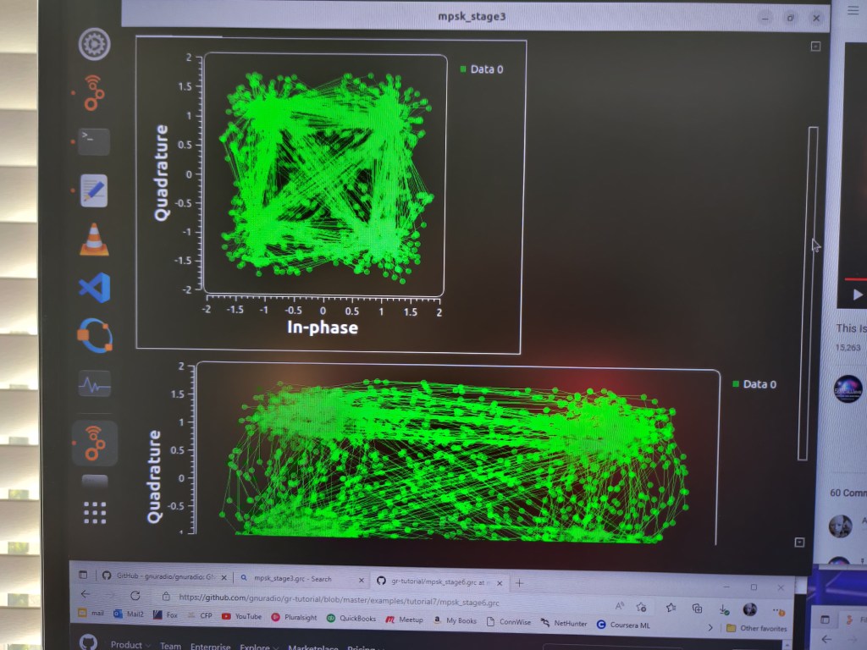Expand the bookmarks bar overflow chevron
This screenshot has height=650, width=867.
click(x=710, y=627)
